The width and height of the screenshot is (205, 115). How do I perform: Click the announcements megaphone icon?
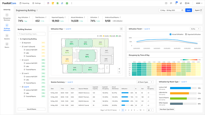pos(181,3)
